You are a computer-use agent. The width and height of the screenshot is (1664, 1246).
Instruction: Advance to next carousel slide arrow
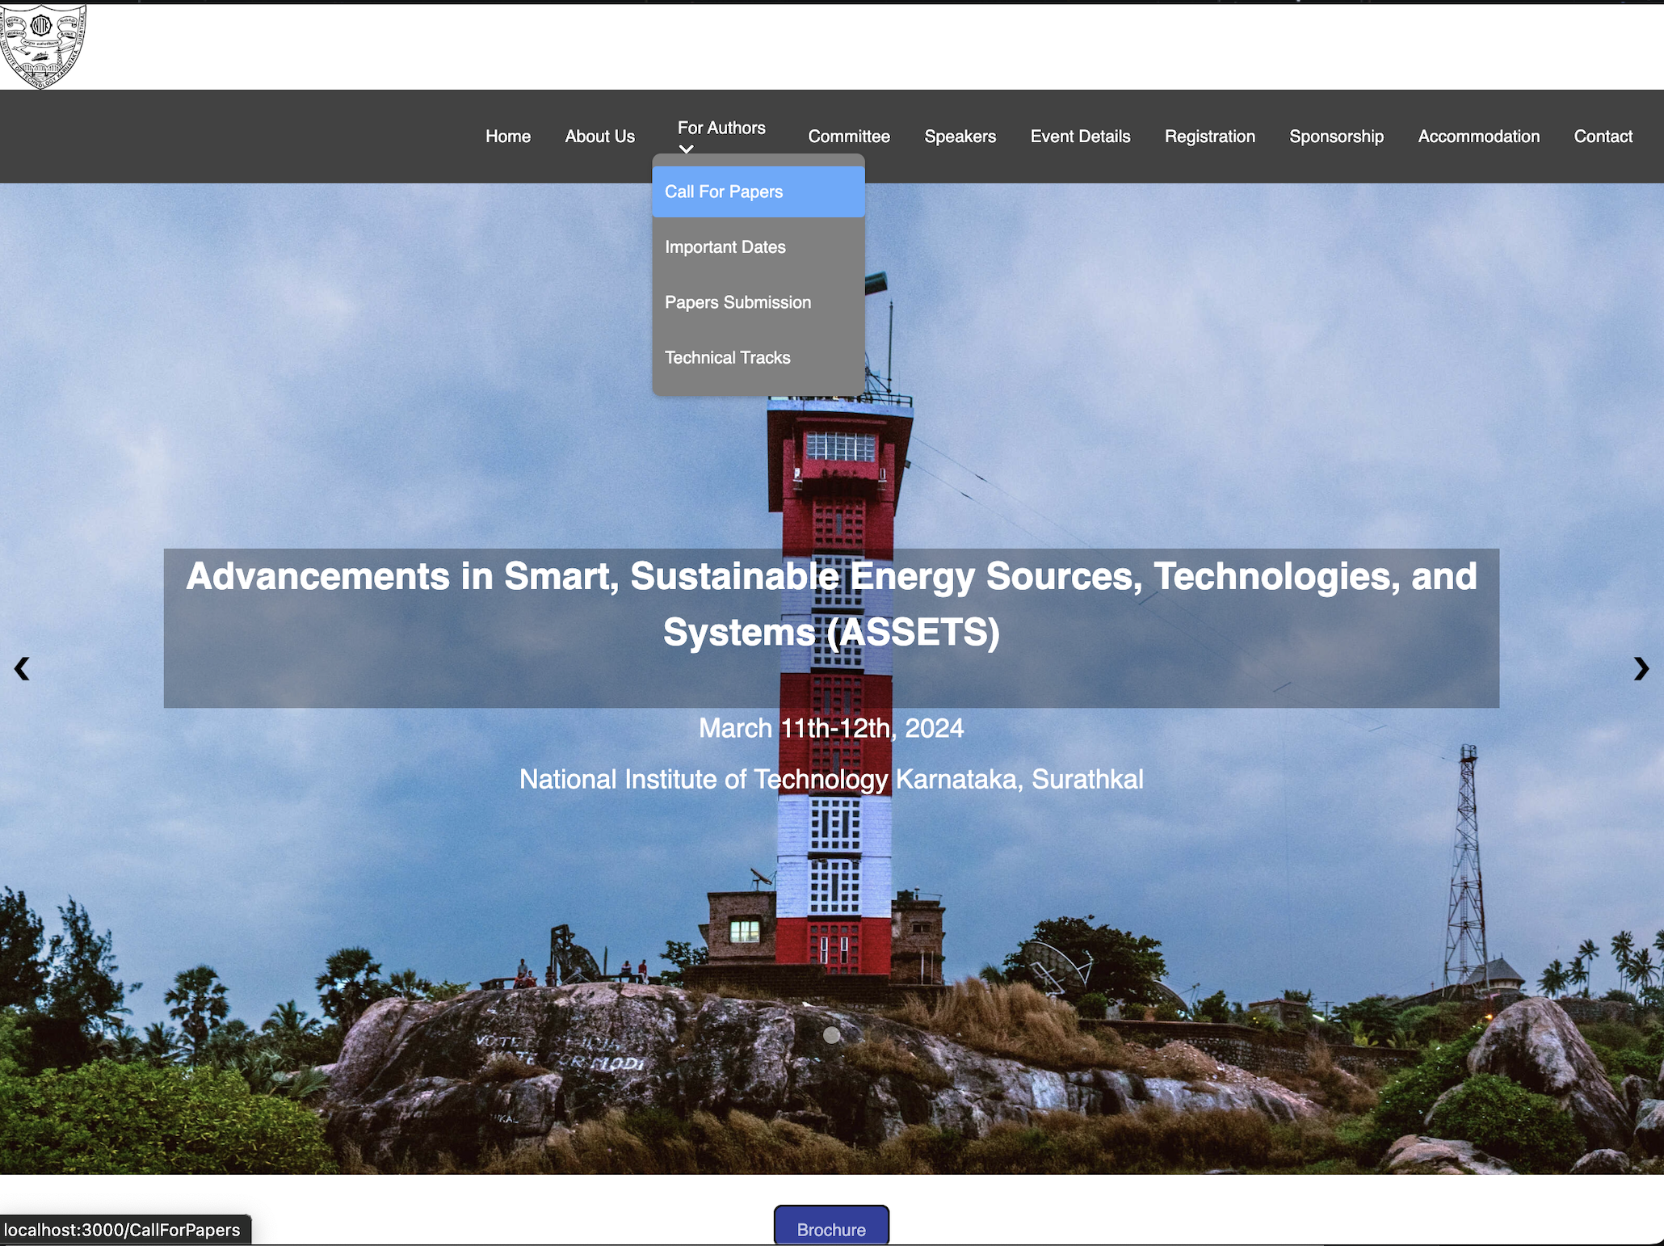tap(1641, 668)
